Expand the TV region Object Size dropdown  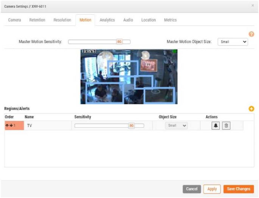176,126
